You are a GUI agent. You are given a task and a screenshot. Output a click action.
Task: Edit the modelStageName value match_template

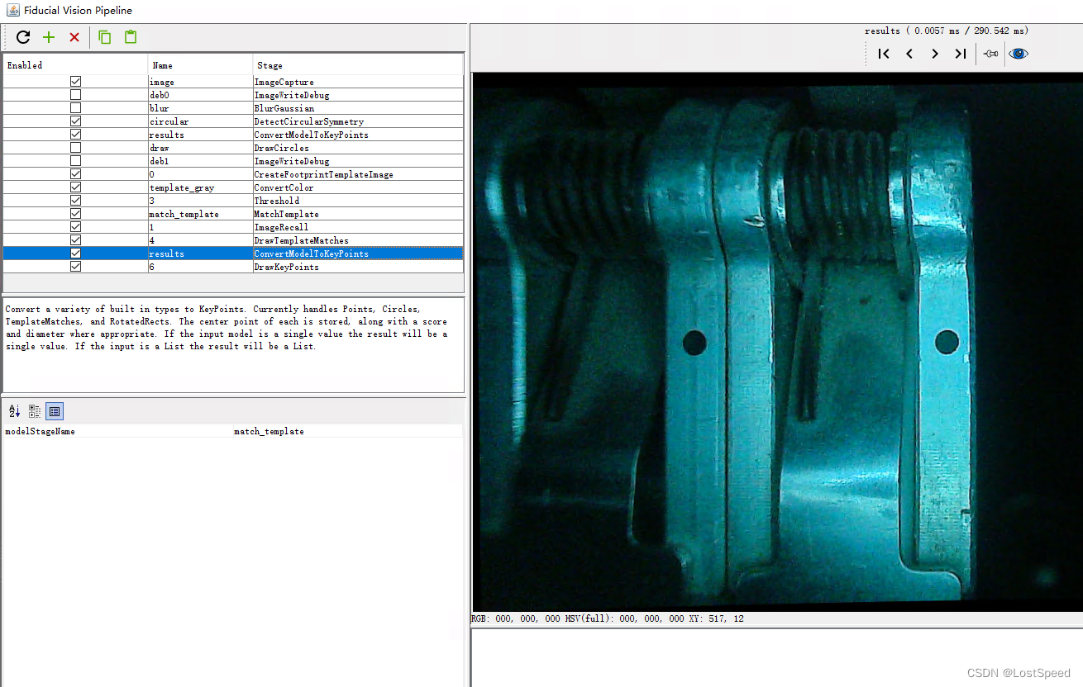[x=347, y=431]
